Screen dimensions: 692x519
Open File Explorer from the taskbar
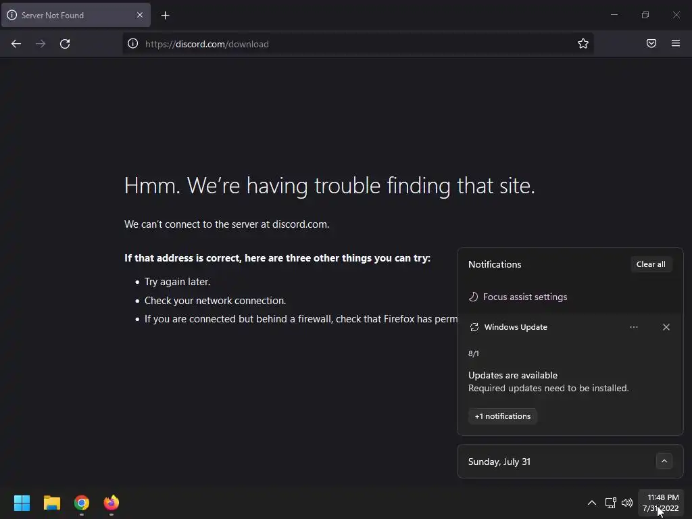[51, 503]
